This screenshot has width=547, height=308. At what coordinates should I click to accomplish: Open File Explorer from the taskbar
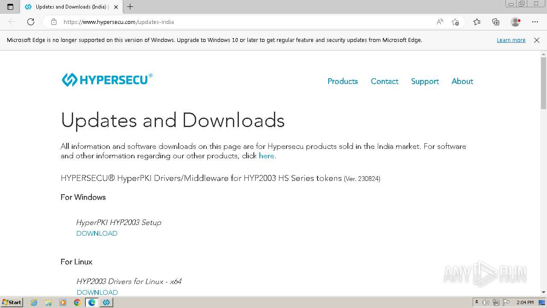(48, 302)
